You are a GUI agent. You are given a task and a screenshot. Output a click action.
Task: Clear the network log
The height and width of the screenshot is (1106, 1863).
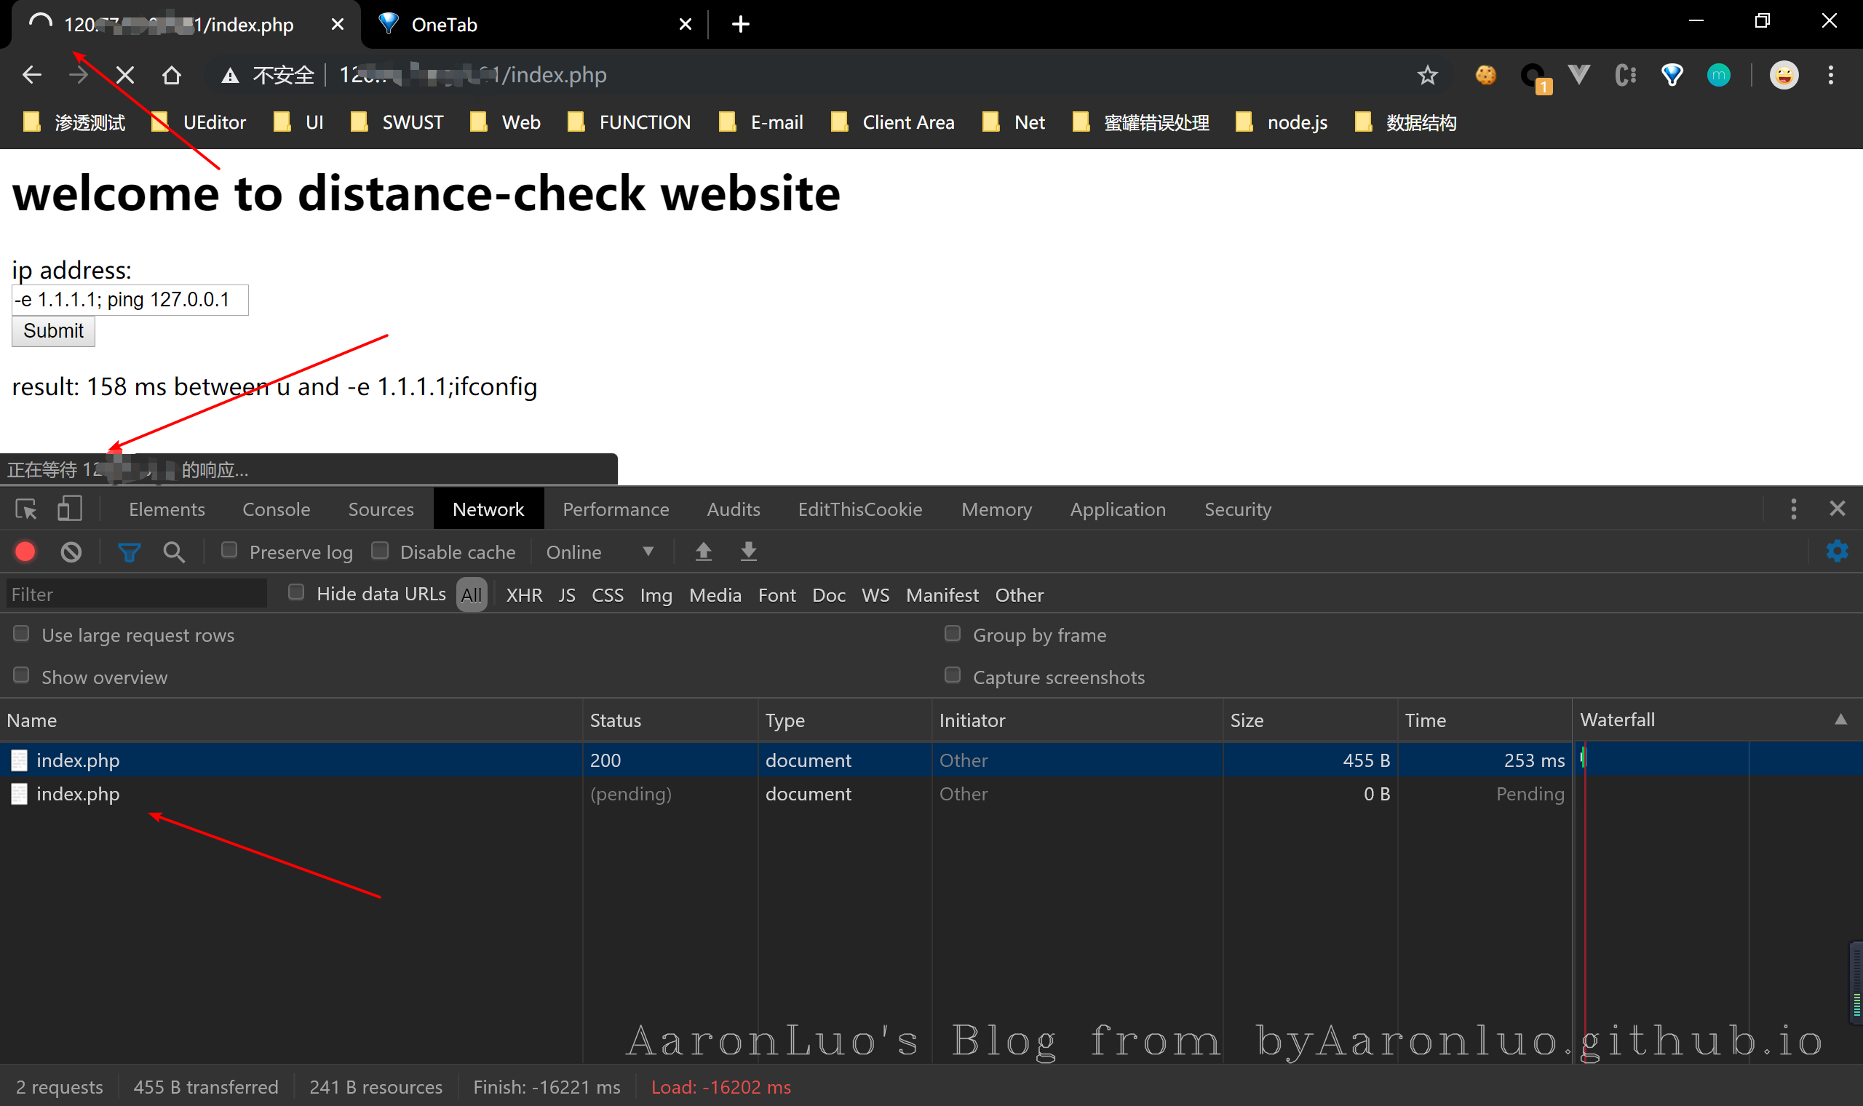[71, 552]
